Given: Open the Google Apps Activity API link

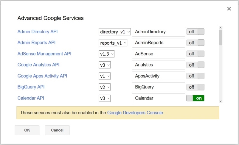Looking at the screenshot, I should tap(42, 76).
